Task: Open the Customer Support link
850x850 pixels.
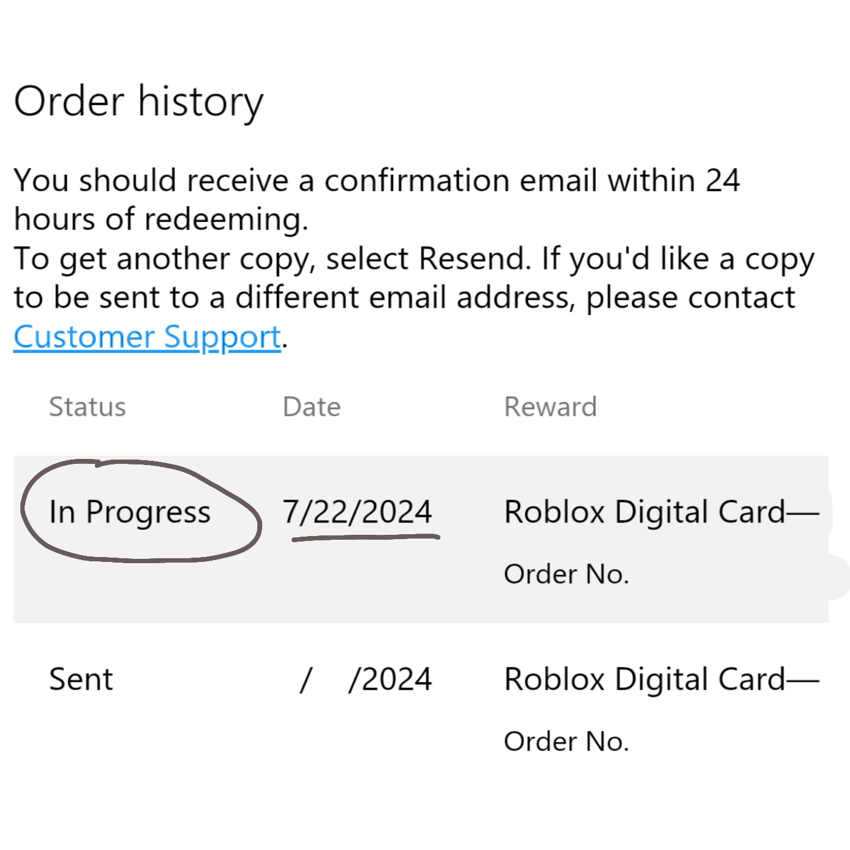Action: click(147, 337)
